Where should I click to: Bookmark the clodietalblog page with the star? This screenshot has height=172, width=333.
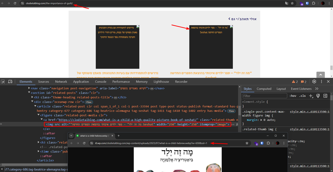(292, 3)
